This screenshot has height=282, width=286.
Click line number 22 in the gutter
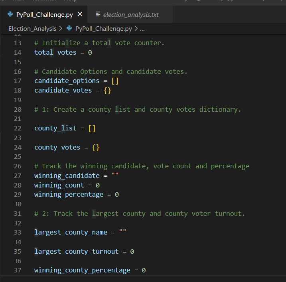click(x=18, y=128)
